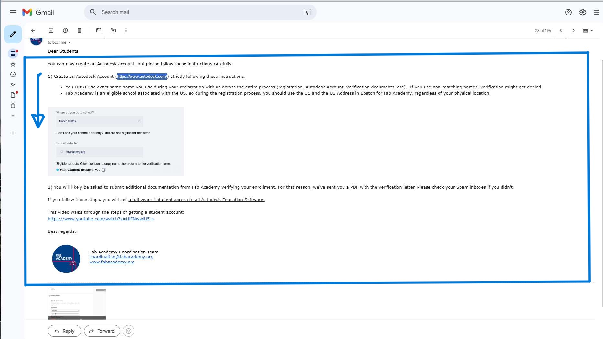Open Sent mail in sidebar
Screen dimensions: 603x339
click(x=13, y=85)
